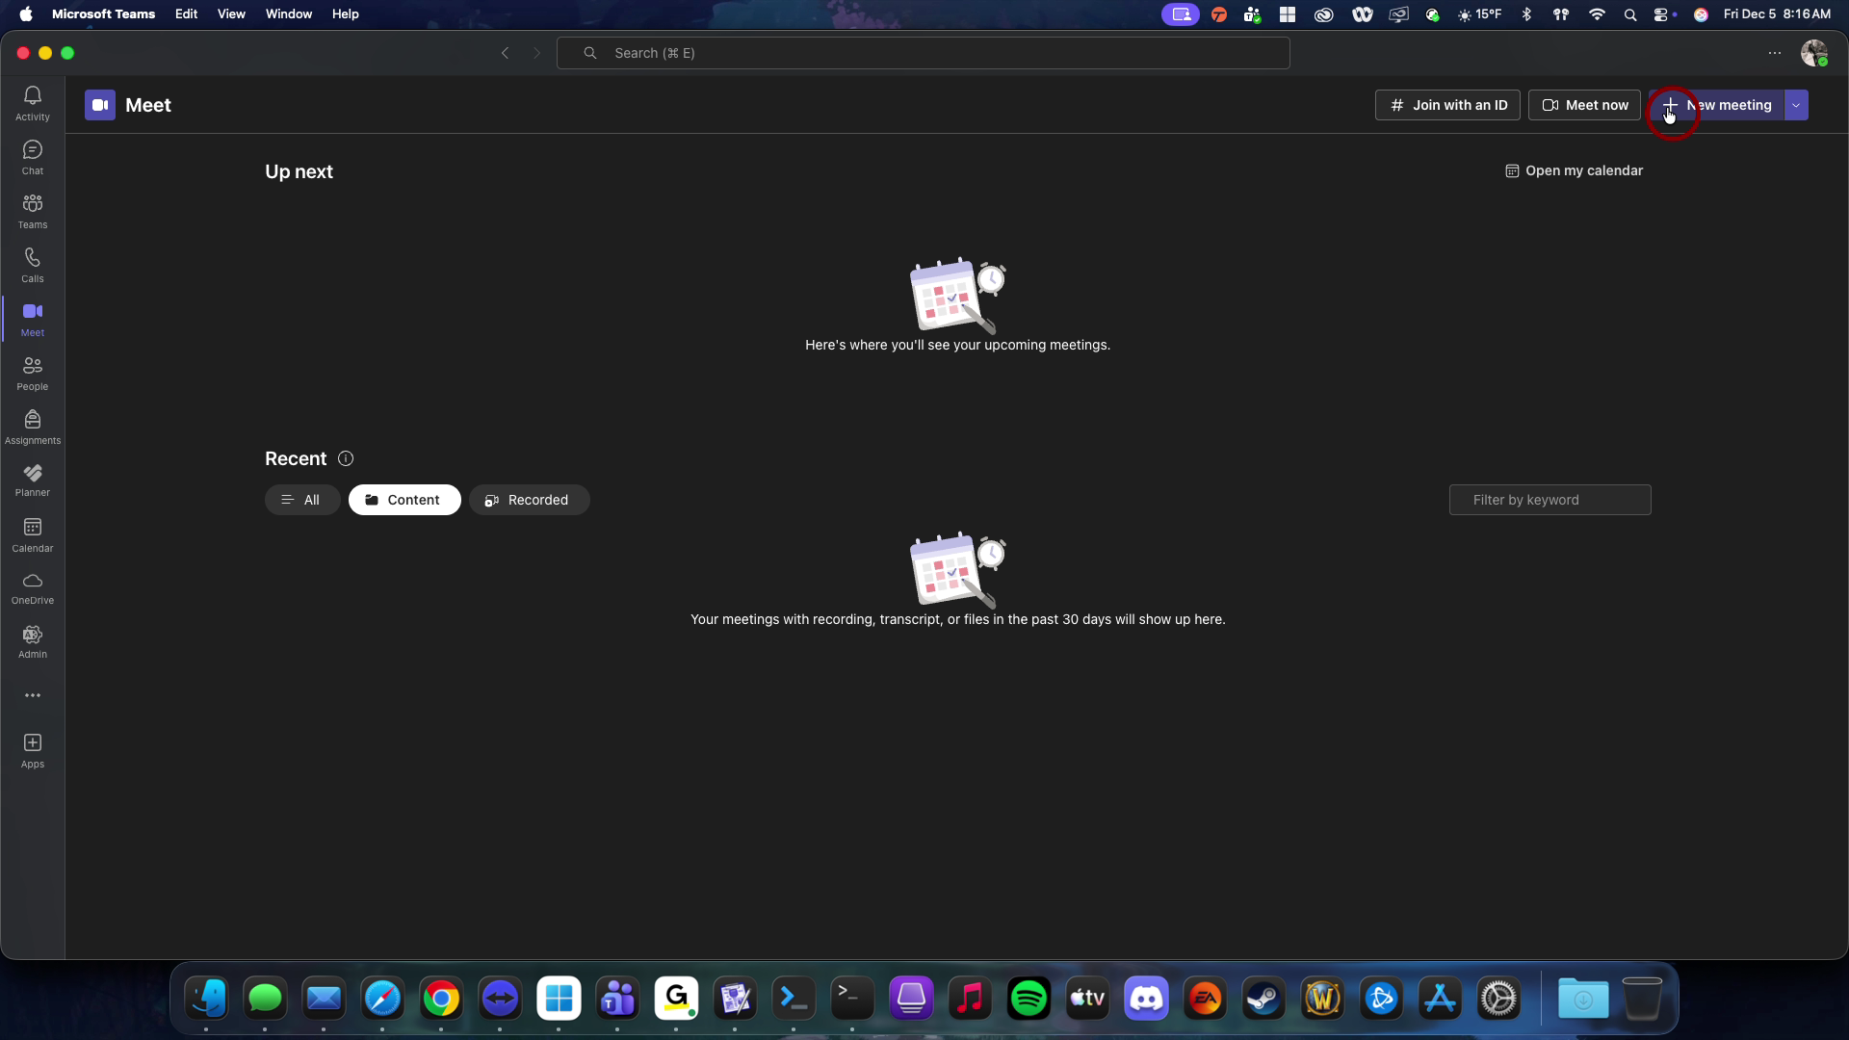This screenshot has width=1849, height=1040.
Task: Open People in the sidebar
Action: 33,373
